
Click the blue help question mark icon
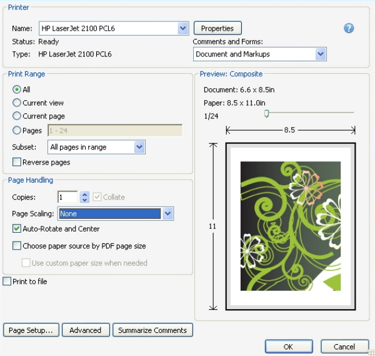[349, 28]
